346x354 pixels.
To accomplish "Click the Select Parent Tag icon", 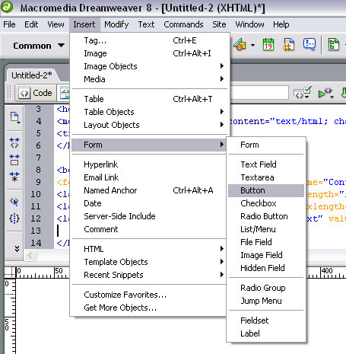I will click(14, 202).
